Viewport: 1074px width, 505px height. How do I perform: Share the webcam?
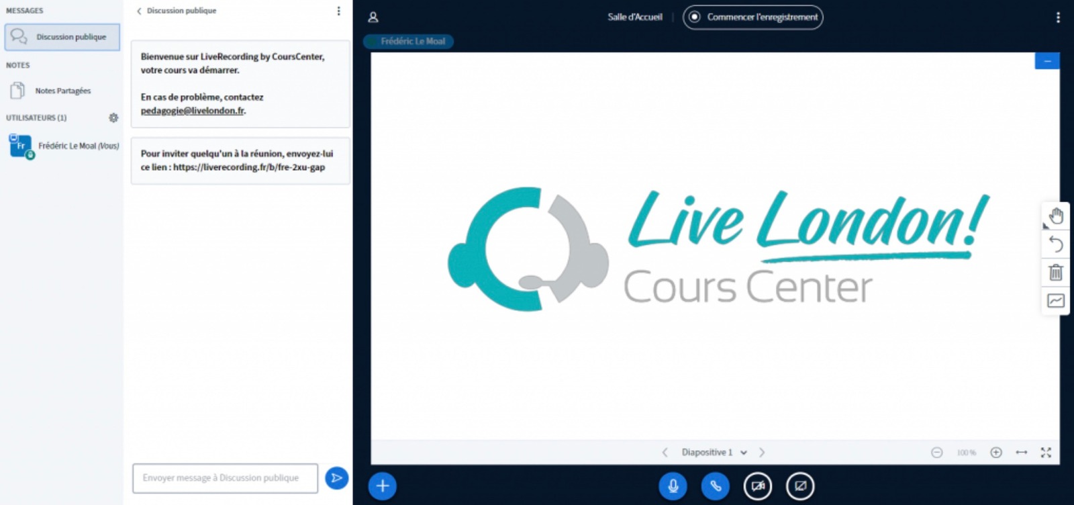pyautogui.click(x=758, y=486)
